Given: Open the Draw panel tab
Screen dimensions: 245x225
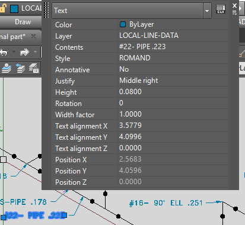Looking at the screenshot, I should click(x=23, y=22).
